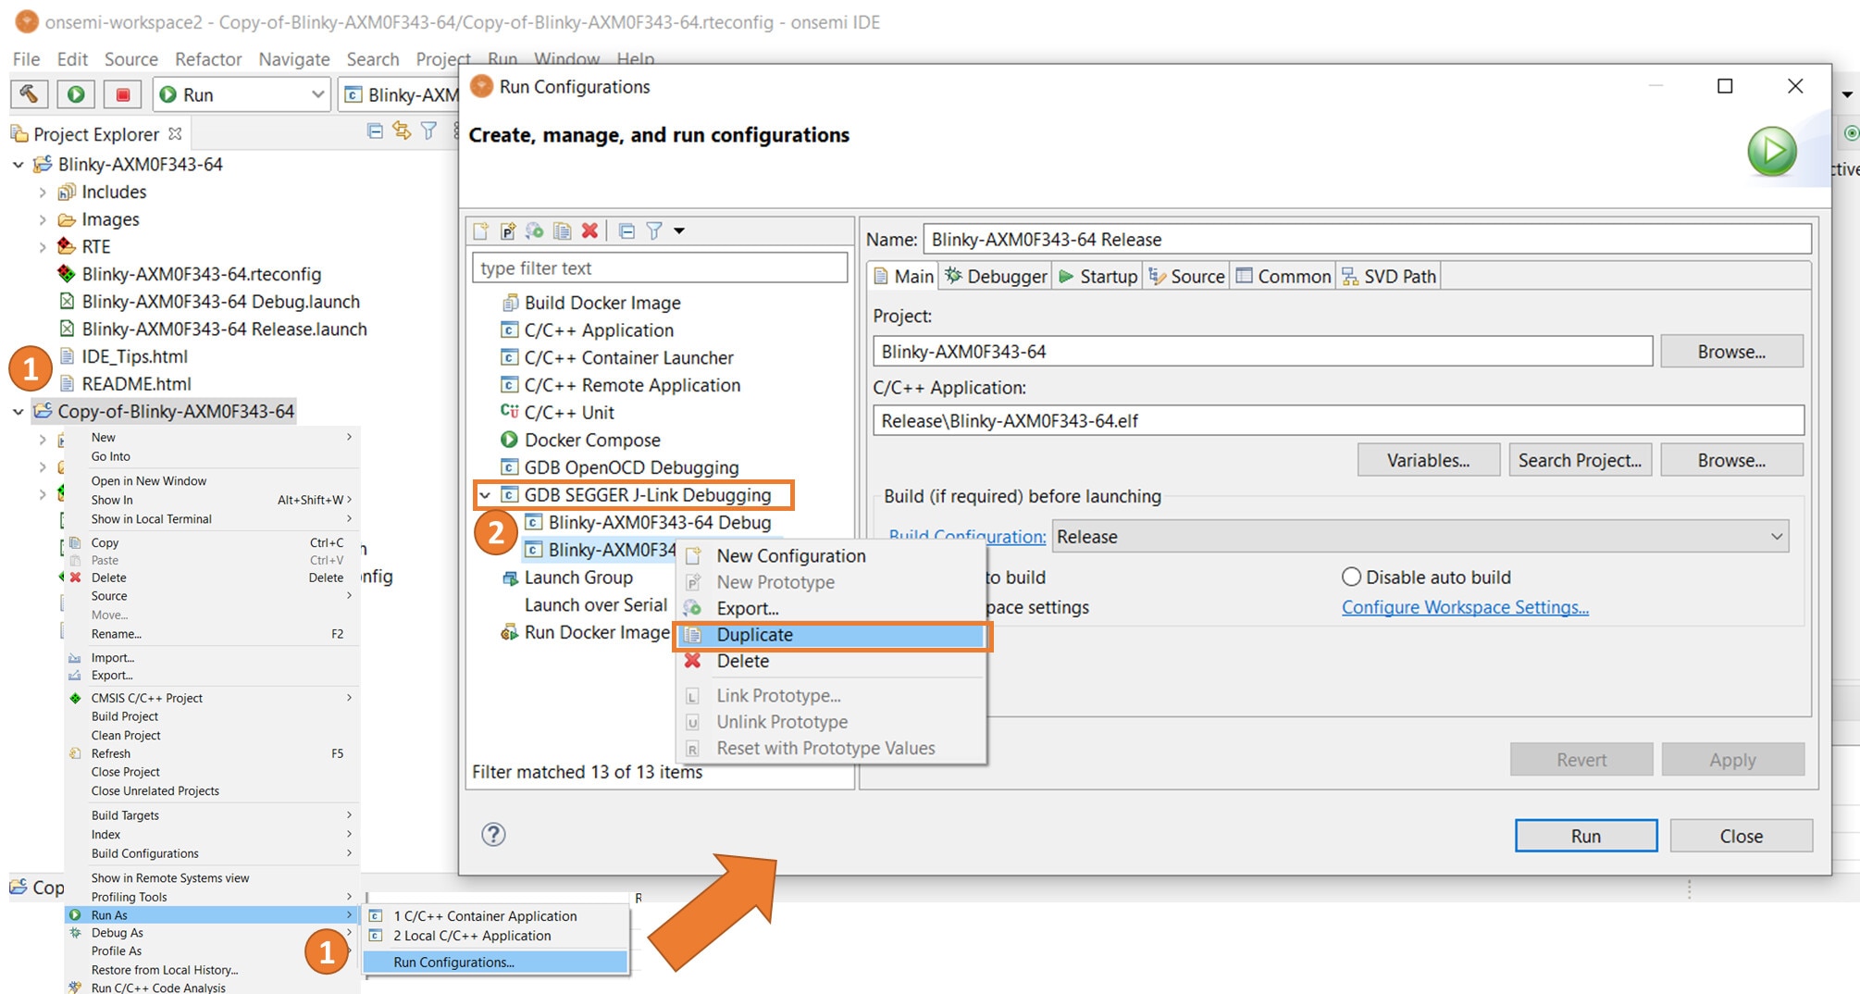Select the Disable auto build radio button
This screenshot has height=994, width=1860.
[1350, 577]
